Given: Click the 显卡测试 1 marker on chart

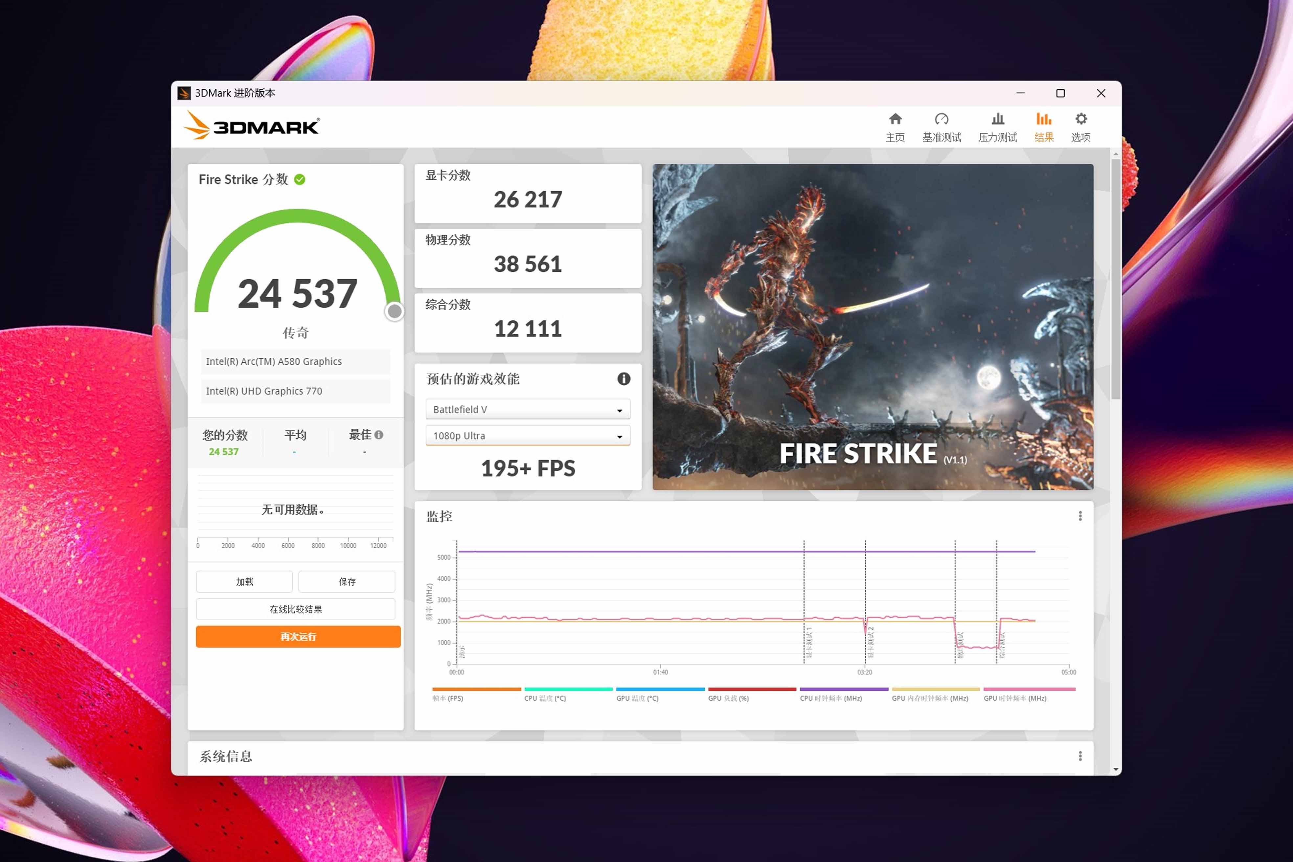Looking at the screenshot, I should coord(809,642).
